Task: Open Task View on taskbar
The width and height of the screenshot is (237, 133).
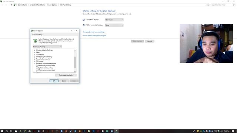Action: point(11,131)
